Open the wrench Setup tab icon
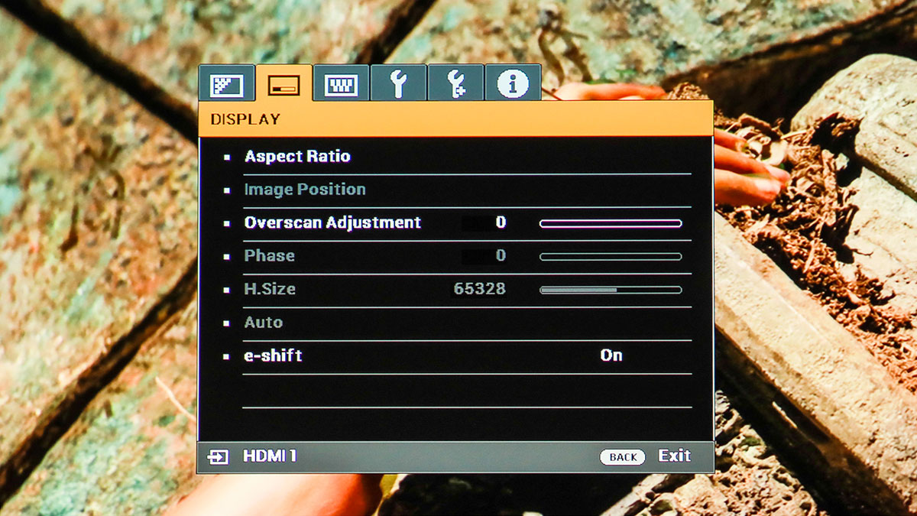 pos(399,83)
